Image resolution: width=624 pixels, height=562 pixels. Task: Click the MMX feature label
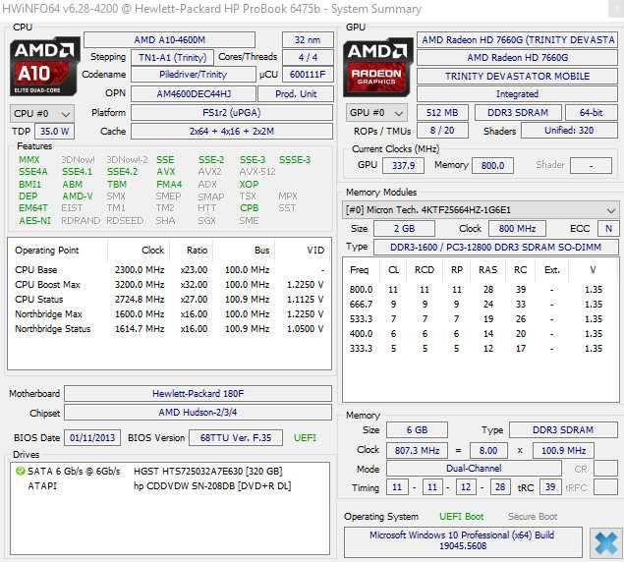[29, 160]
